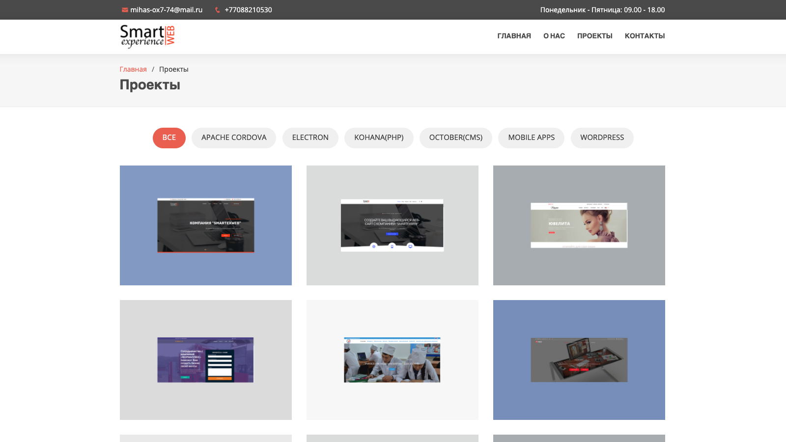Select the MOBILE APPS filter
Screen dimensions: 786x442
click(531, 138)
